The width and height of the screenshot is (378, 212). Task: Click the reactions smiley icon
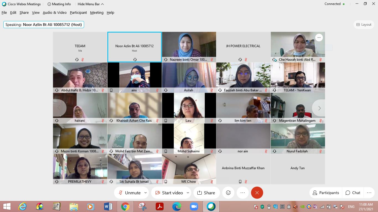point(228,193)
